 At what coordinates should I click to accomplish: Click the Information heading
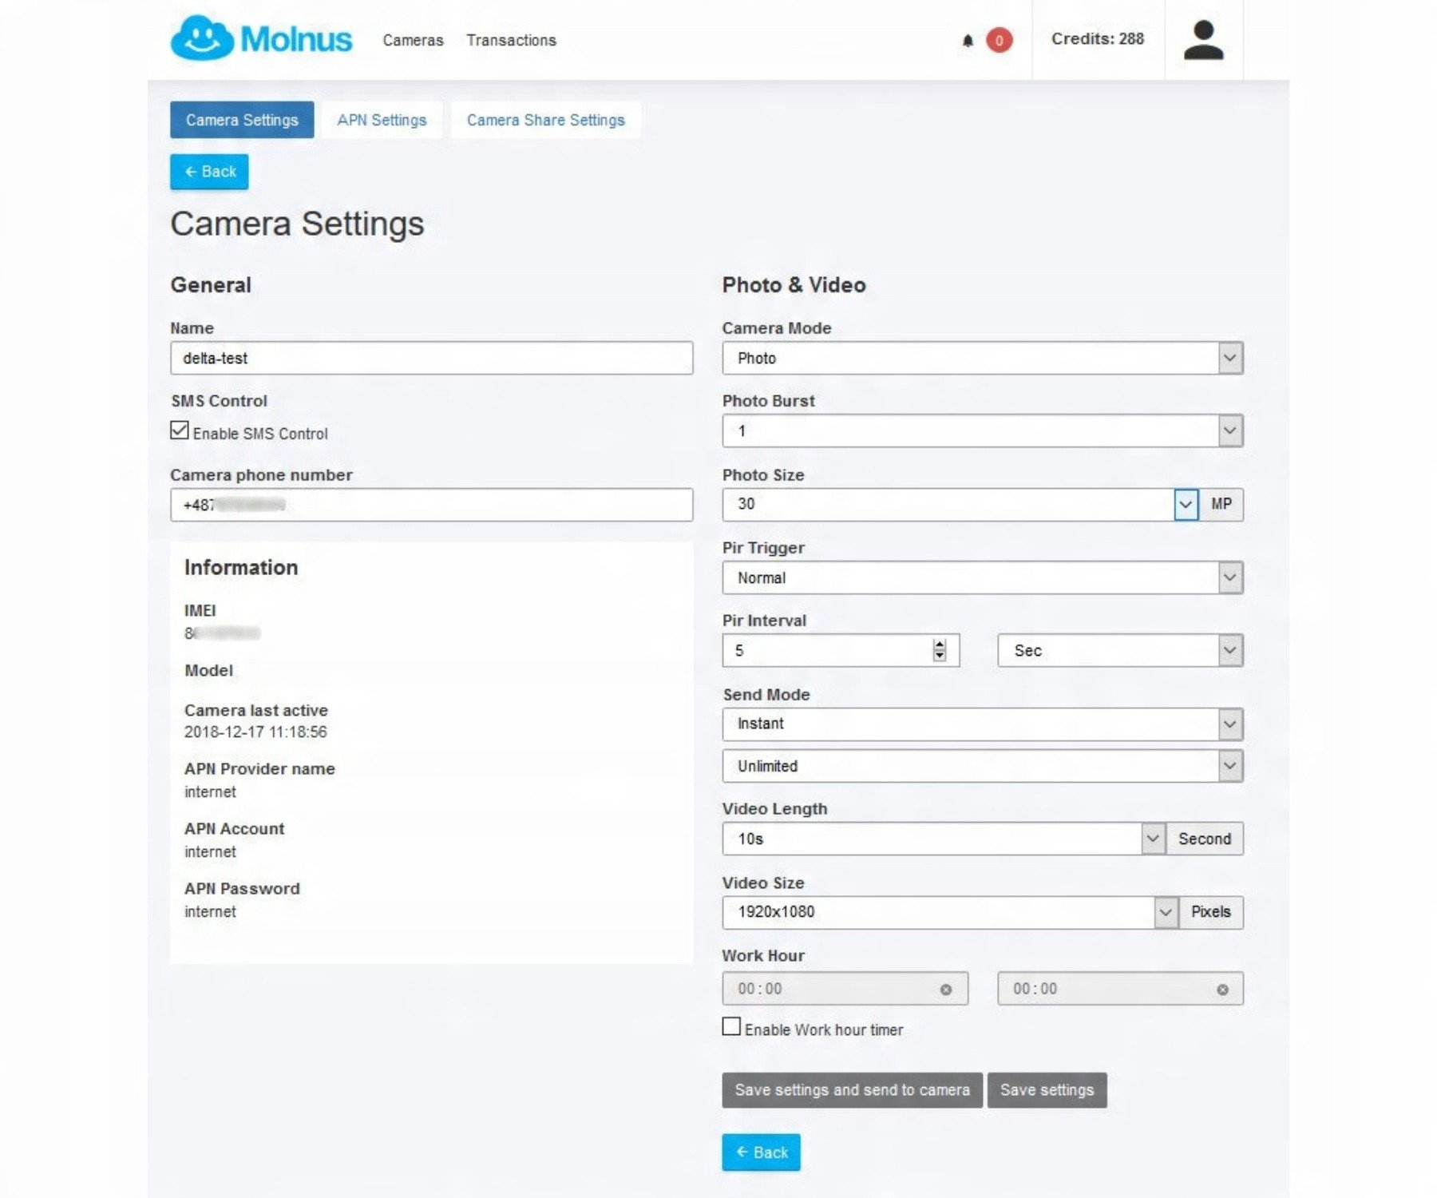pos(241,567)
